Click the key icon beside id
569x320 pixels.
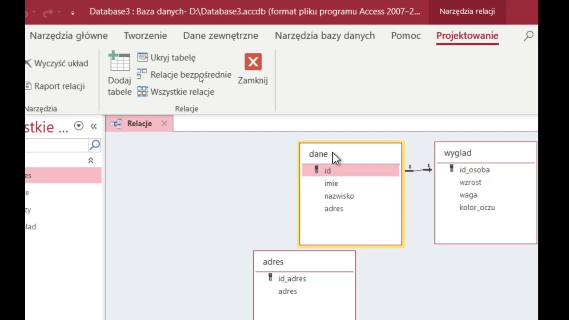(317, 170)
